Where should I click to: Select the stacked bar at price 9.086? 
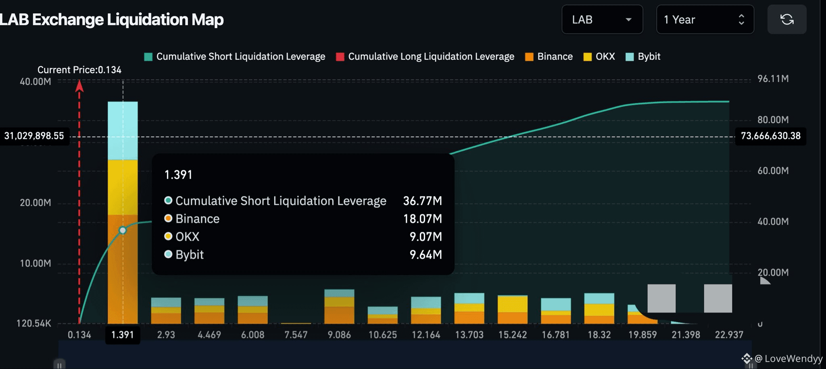(339, 307)
